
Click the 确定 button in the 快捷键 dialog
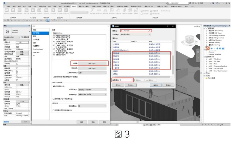point(155,85)
